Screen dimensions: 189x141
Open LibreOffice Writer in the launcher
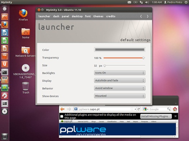pos(5,33)
